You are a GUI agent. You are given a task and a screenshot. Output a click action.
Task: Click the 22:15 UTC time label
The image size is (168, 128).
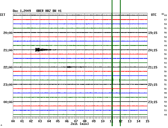click(x=153, y=85)
